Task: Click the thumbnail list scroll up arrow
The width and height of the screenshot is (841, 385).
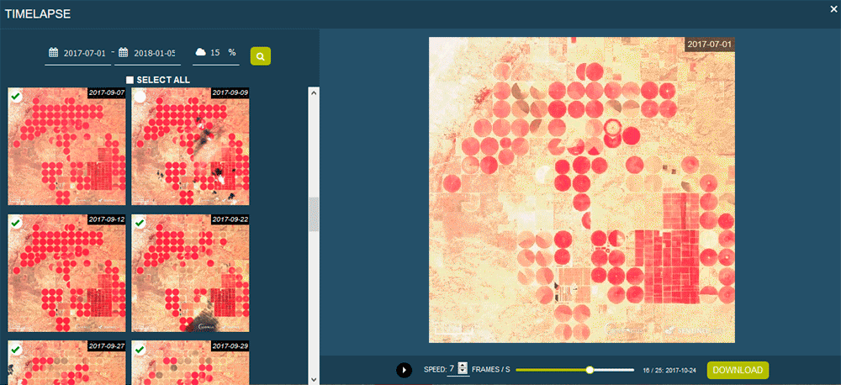Action: [315, 92]
